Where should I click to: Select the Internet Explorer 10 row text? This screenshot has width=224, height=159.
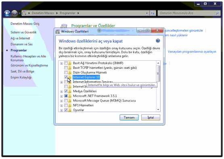click(86, 77)
